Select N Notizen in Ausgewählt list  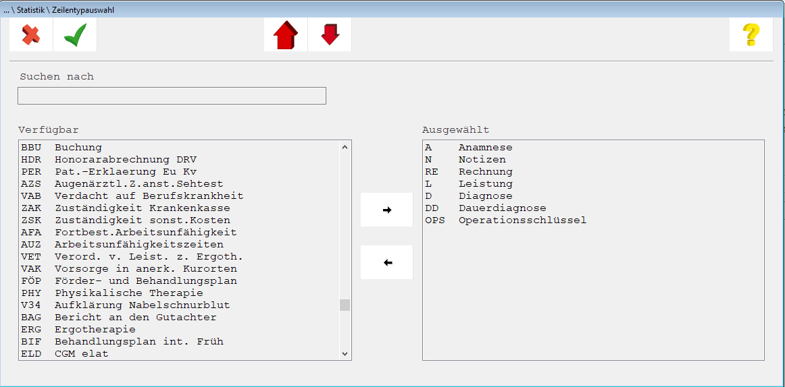(x=593, y=159)
